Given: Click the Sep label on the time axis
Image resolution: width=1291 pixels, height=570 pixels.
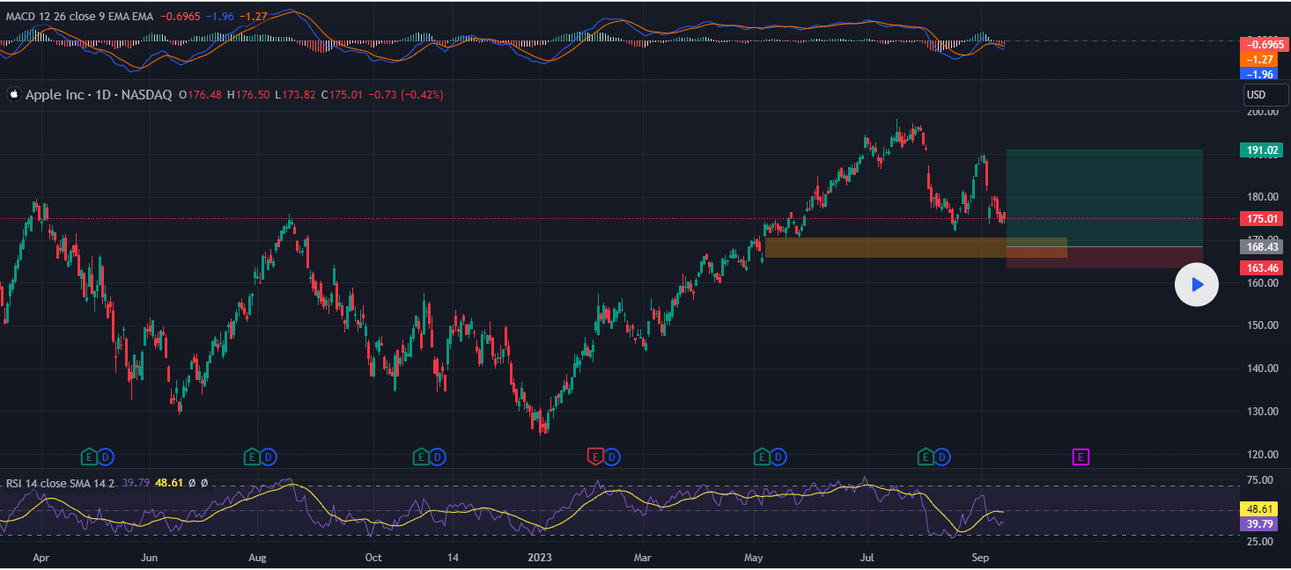Looking at the screenshot, I should [x=980, y=557].
